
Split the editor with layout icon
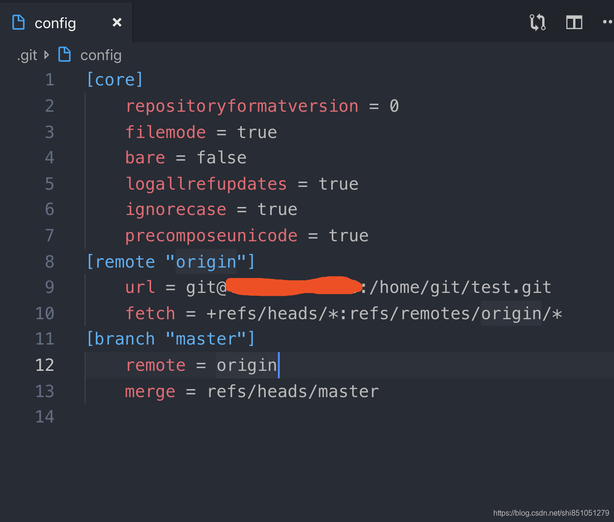click(x=574, y=22)
